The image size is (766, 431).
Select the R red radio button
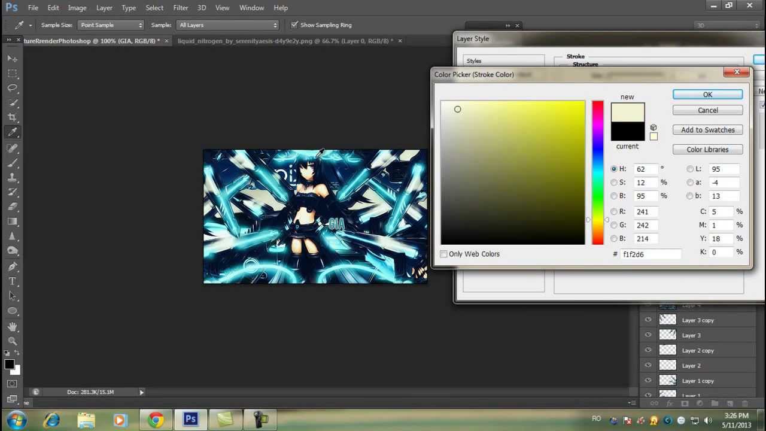tap(613, 211)
